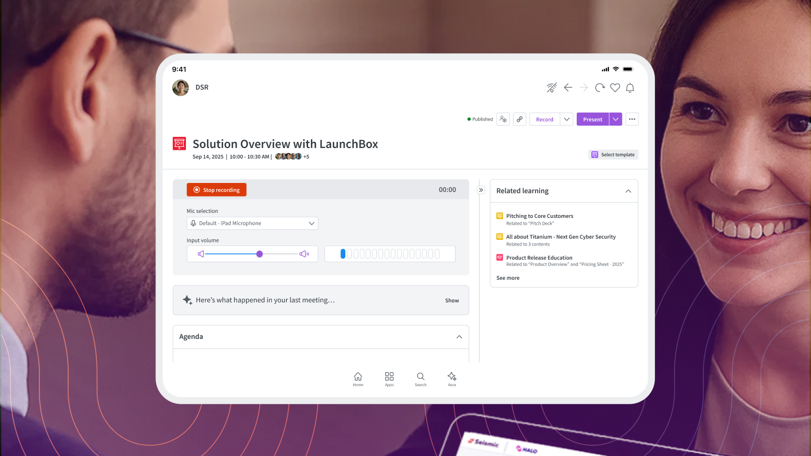The image size is (811, 456).
Task: Click the Select template button
Action: tap(613, 155)
